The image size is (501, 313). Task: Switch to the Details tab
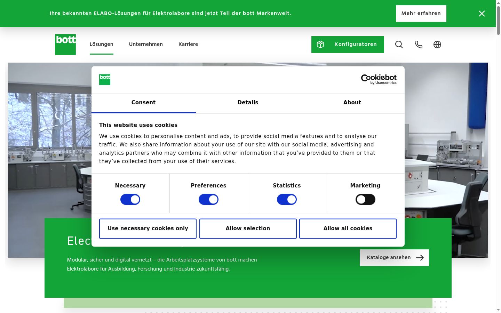[248, 103]
